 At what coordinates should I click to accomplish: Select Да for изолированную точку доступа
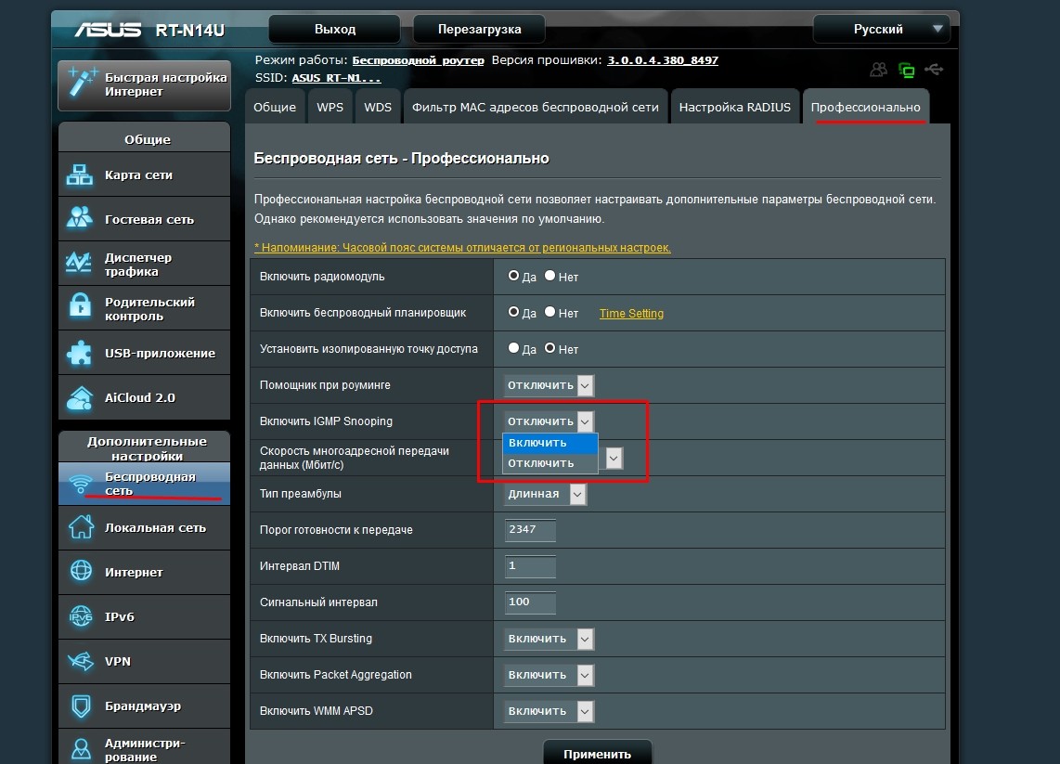point(514,348)
